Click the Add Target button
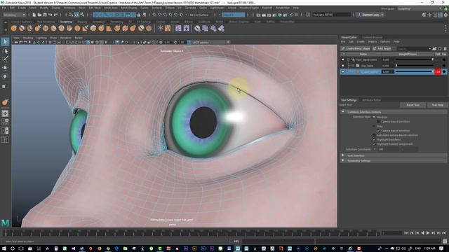 coord(382,48)
